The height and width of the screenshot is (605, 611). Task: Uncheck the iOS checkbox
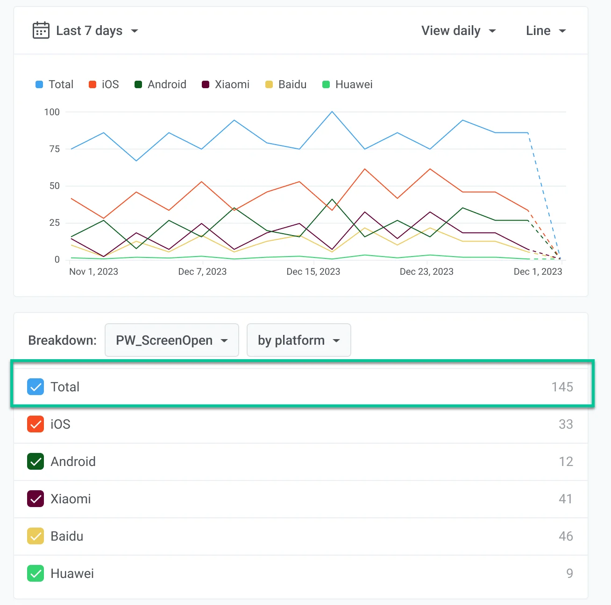(36, 424)
